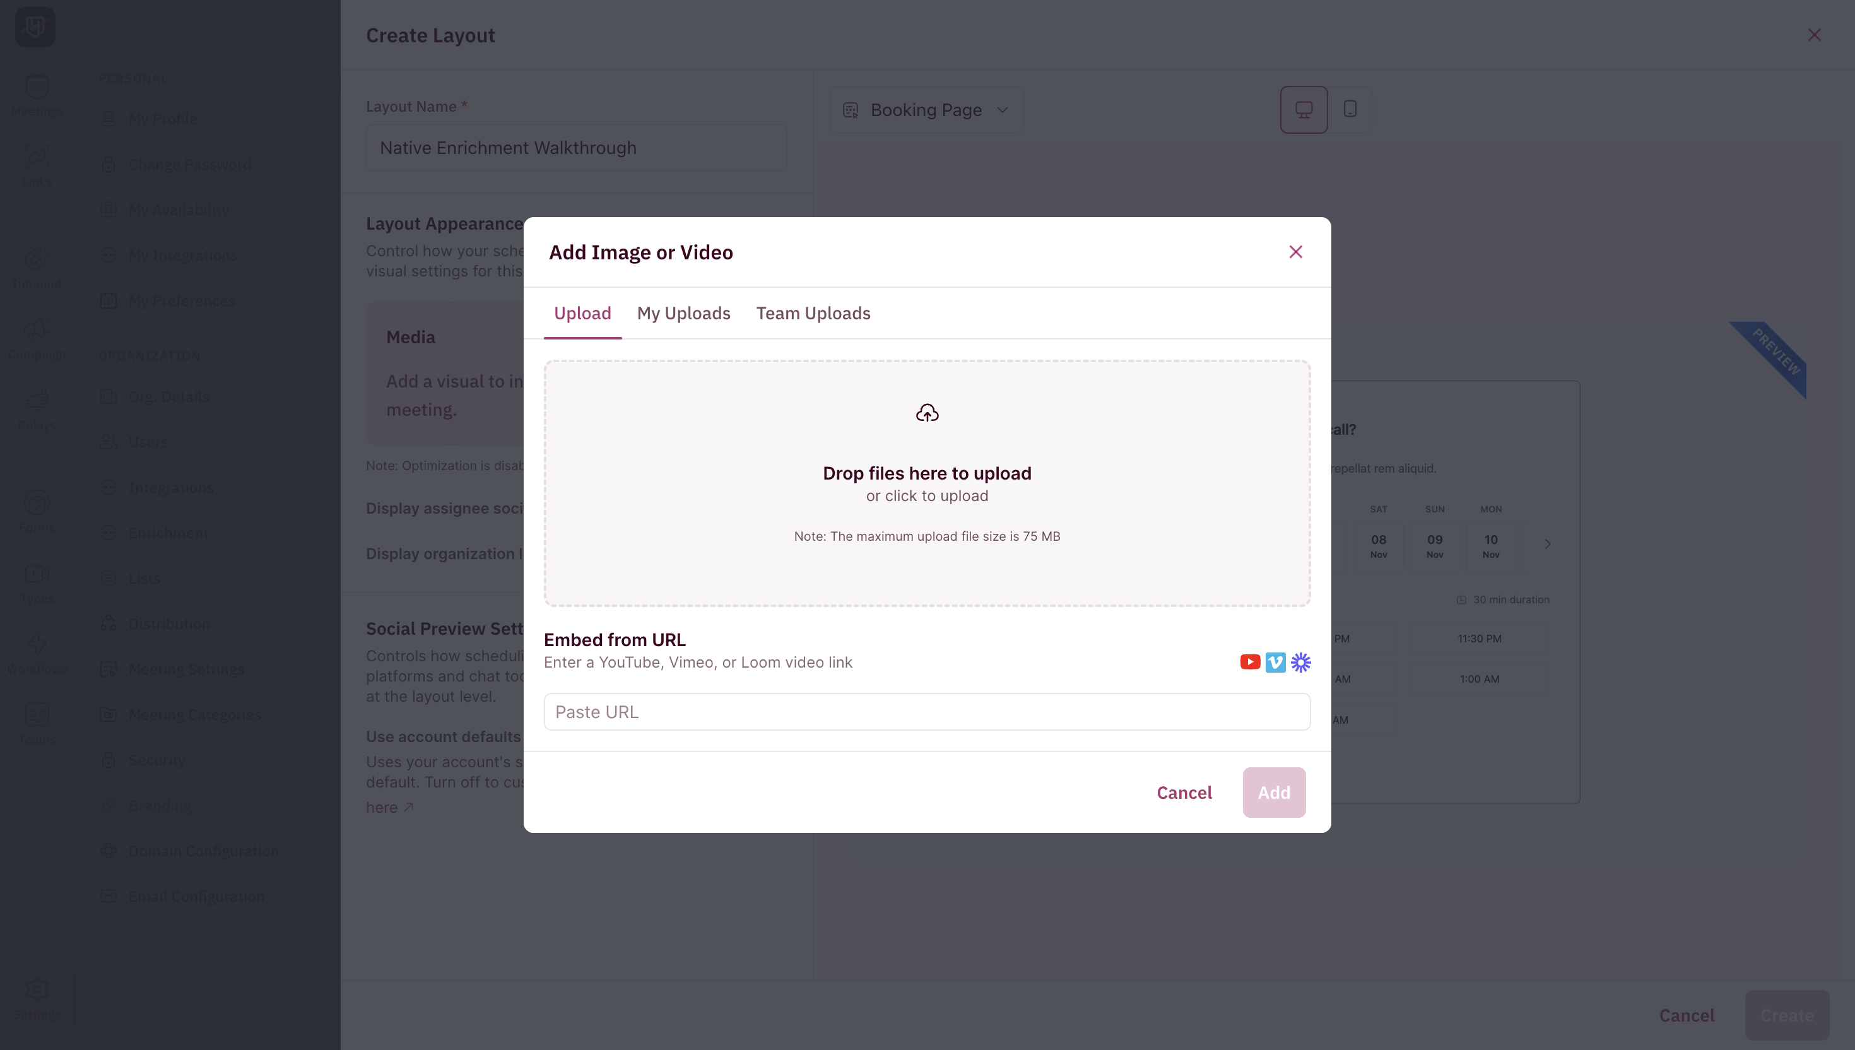
Task: Switch to the Team Uploads tab
Action: (x=813, y=314)
